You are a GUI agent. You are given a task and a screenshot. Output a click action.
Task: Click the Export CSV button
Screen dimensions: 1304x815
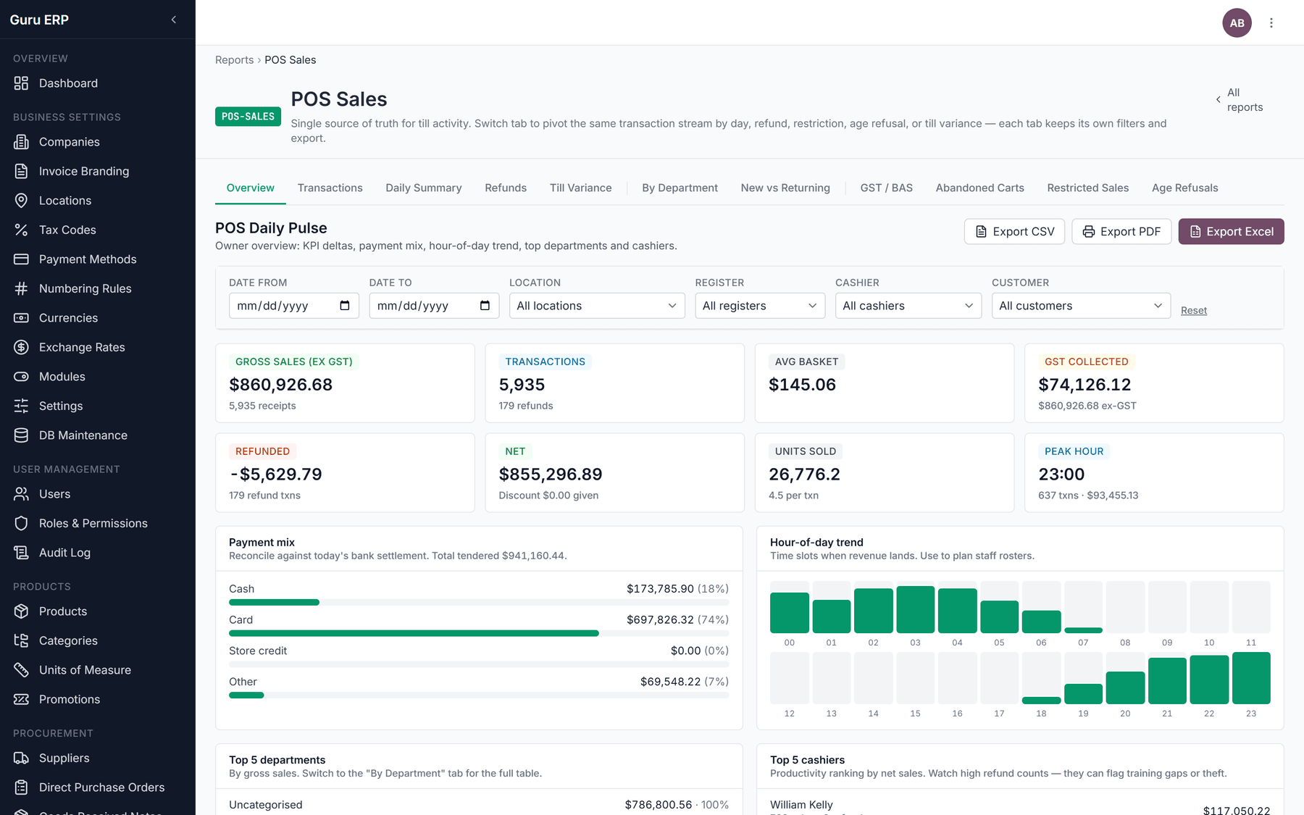[x=1014, y=232]
